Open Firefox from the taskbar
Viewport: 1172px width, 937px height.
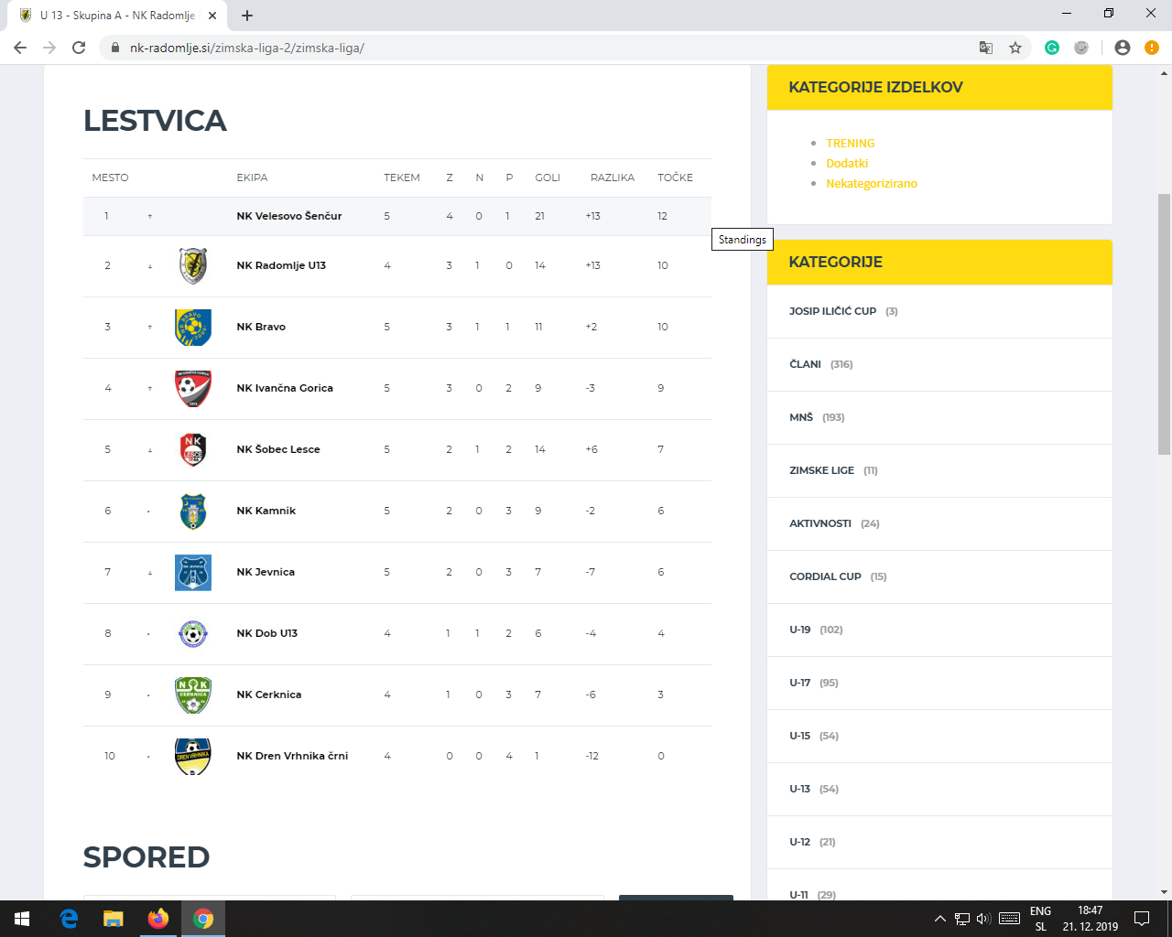158,919
